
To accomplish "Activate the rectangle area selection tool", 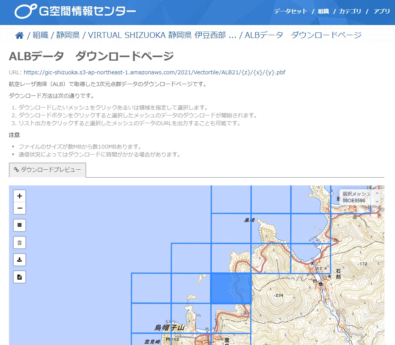I will pos(20,225).
